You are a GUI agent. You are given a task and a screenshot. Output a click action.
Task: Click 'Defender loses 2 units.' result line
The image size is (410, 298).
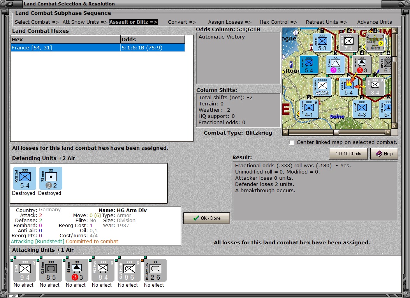[265, 184]
